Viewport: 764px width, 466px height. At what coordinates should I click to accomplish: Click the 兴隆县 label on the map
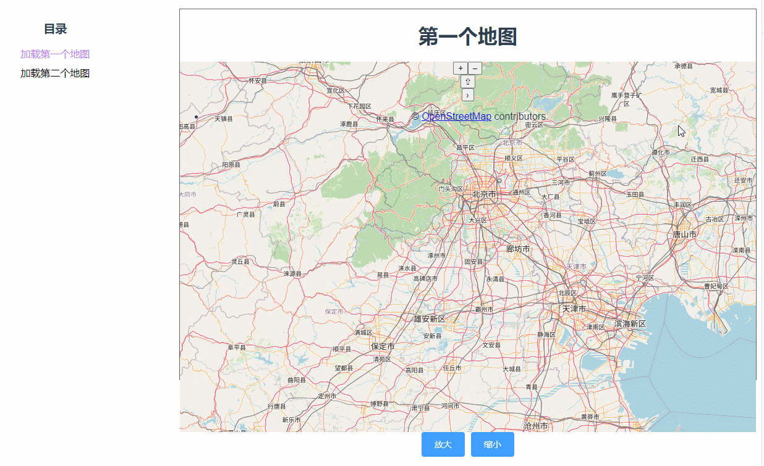(608, 119)
